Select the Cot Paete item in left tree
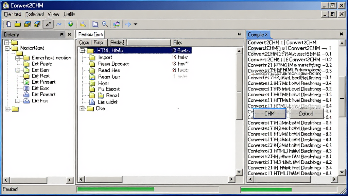The width and height of the screenshot is (348, 196). click(x=42, y=64)
